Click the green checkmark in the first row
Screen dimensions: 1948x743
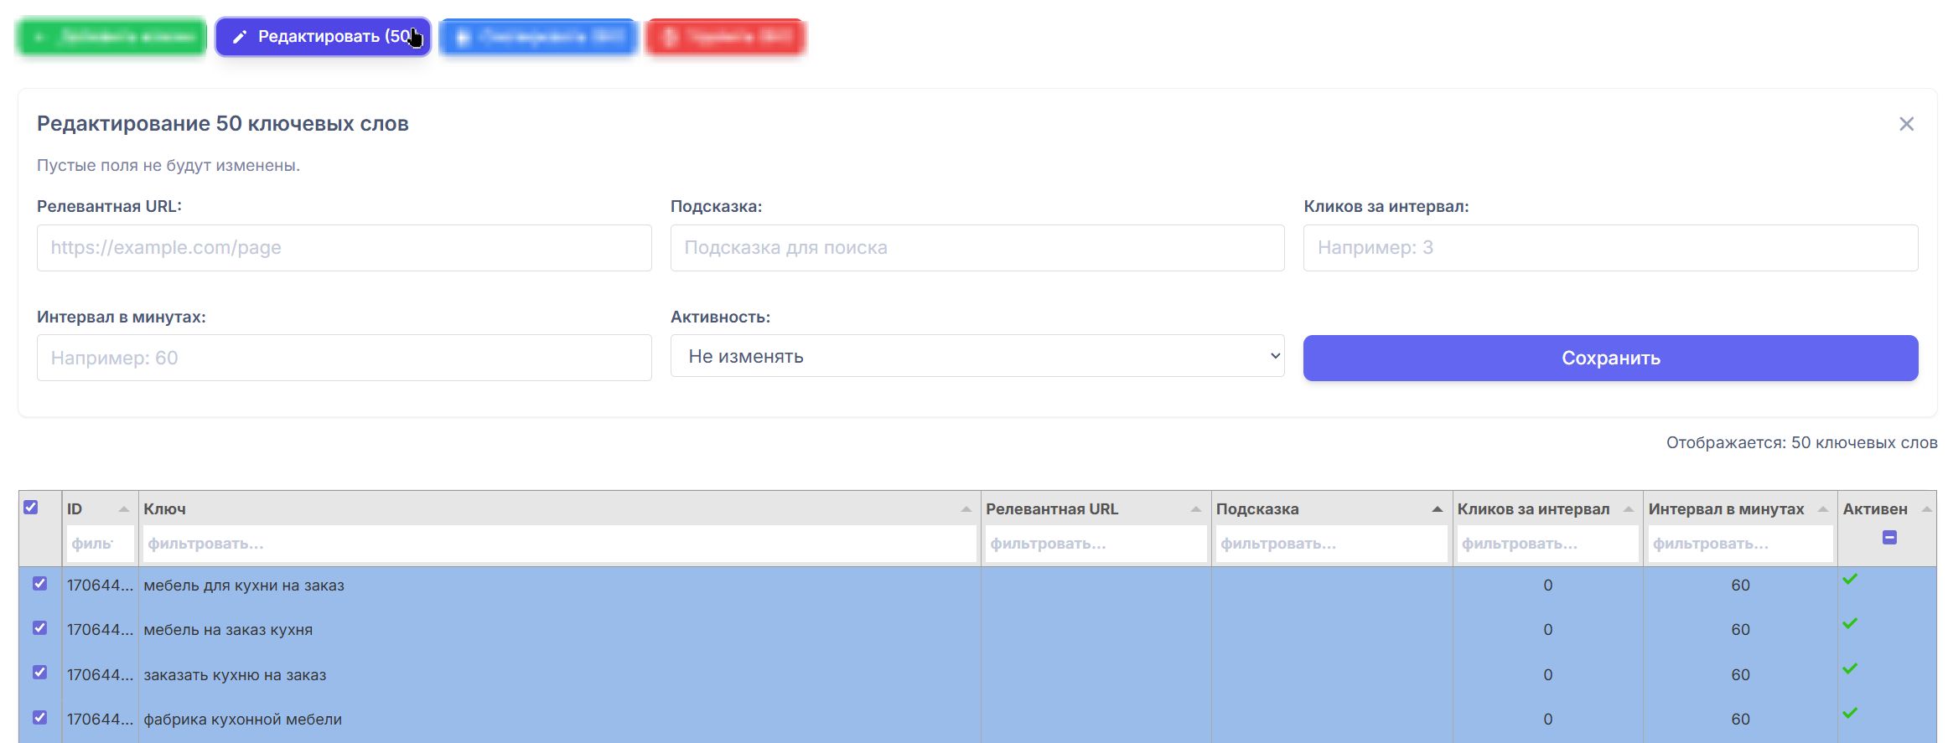point(1850,580)
